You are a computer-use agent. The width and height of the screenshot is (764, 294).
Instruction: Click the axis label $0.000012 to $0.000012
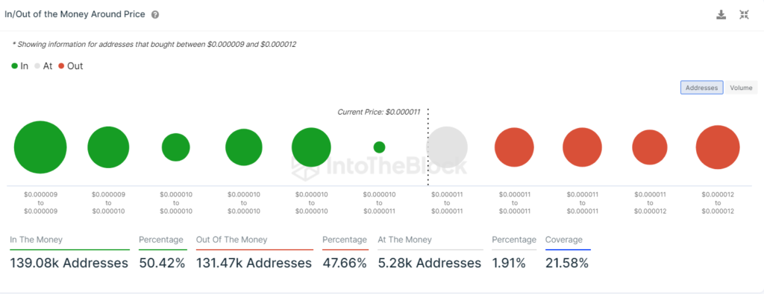click(718, 202)
